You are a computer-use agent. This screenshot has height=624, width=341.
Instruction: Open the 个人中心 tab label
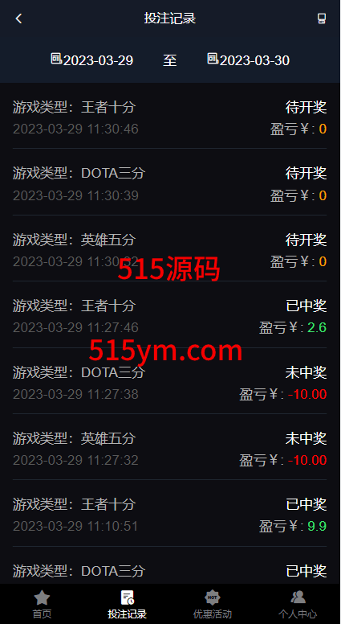pos(298,614)
